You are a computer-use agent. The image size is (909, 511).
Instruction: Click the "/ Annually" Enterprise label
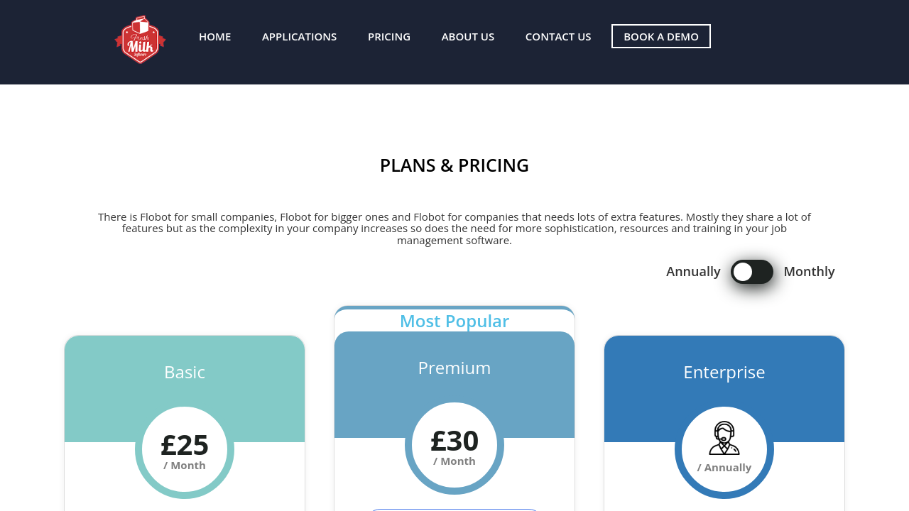point(724,468)
